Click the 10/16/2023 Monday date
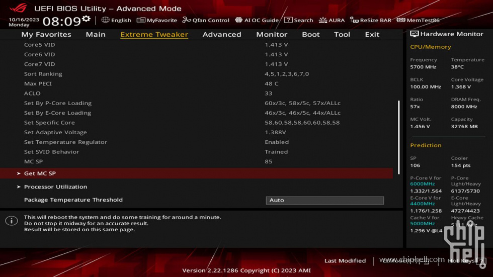 pos(24,22)
